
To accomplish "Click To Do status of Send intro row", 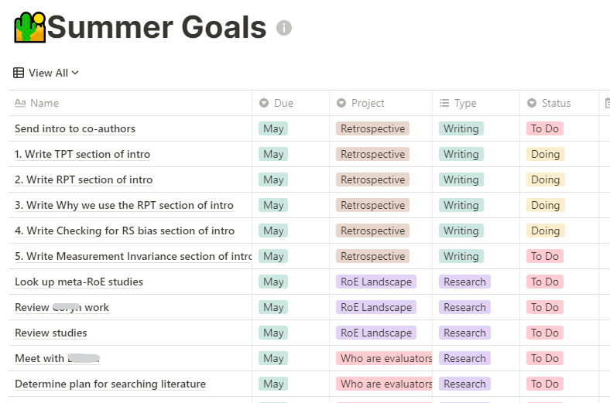I will [x=545, y=128].
